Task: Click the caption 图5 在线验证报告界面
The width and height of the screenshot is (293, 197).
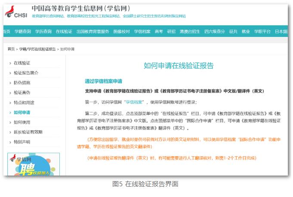Action: 145,184
